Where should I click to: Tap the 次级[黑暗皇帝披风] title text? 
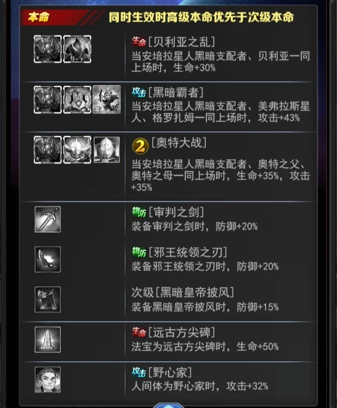[183, 292]
